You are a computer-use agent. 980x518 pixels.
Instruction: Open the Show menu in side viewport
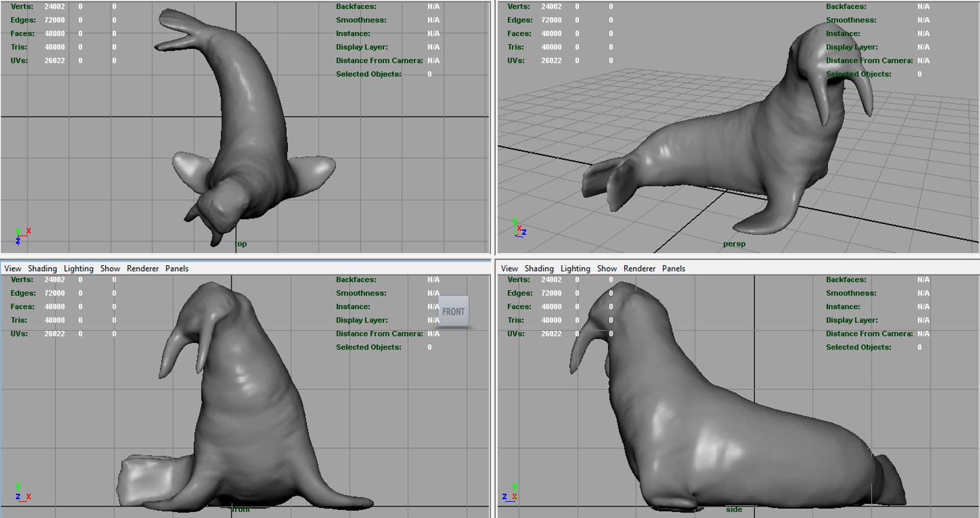pos(607,269)
